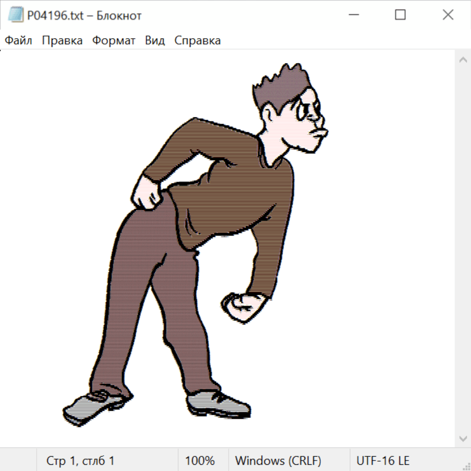Viewport: 471px width, 471px height.
Task: Open the Файл menu
Action: [x=19, y=41]
